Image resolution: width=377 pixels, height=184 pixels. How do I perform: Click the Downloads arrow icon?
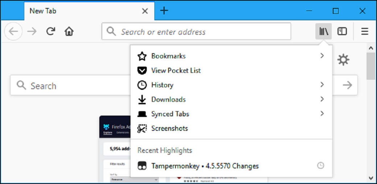click(x=142, y=100)
